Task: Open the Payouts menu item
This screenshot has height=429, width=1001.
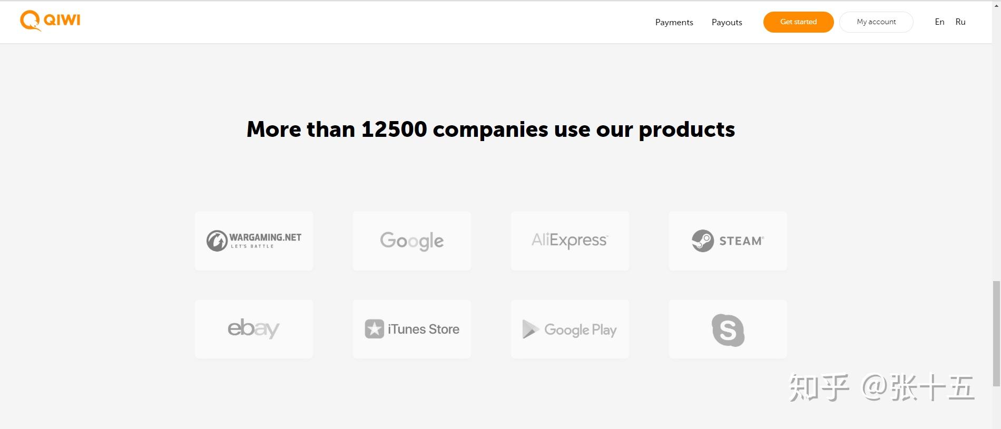Action: (x=727, y=22)
